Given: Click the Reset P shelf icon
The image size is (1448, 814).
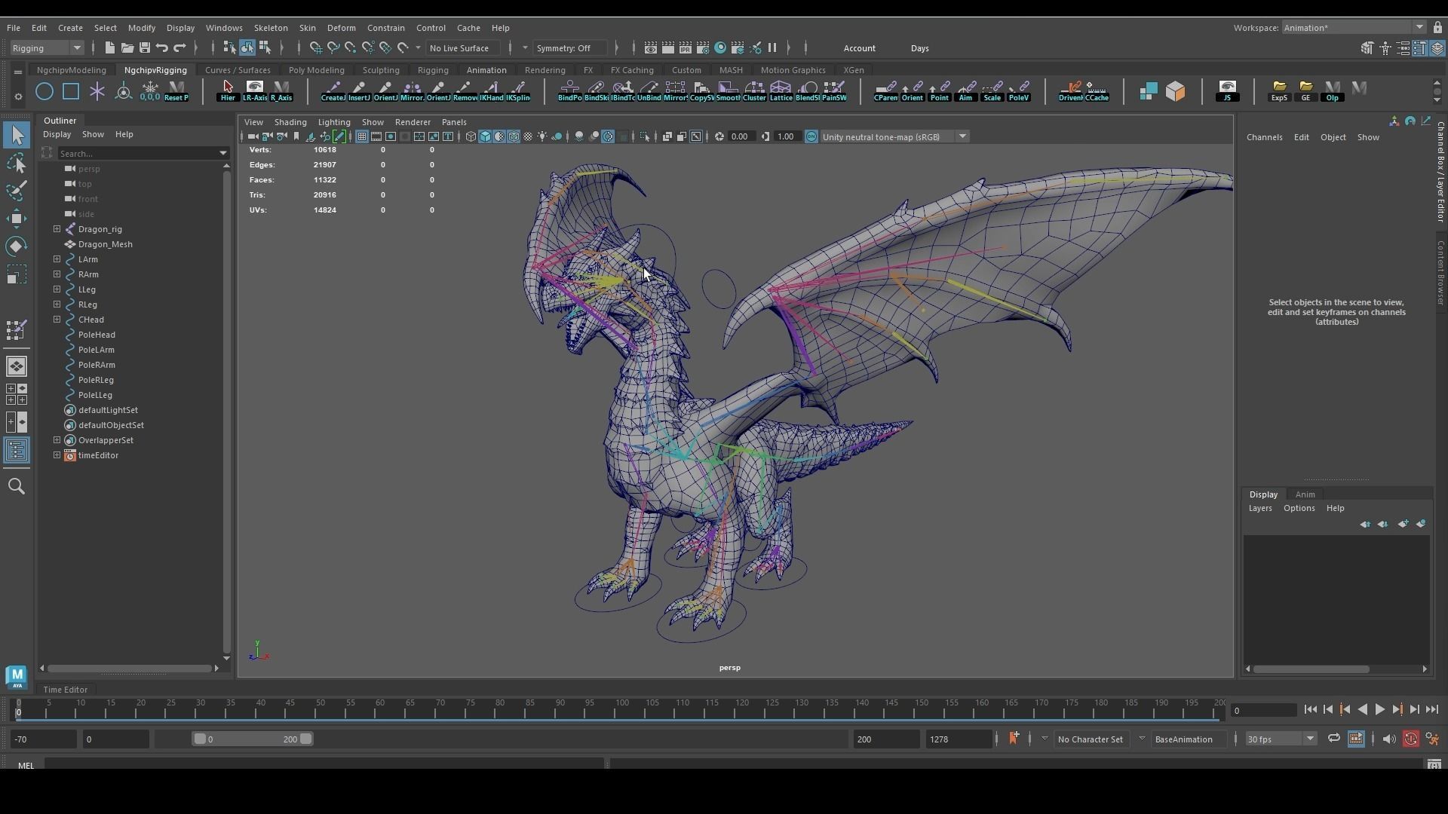Looking at the screenshot, I should tap(176, 91).
